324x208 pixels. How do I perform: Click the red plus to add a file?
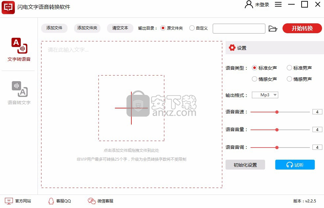point(131,108)
